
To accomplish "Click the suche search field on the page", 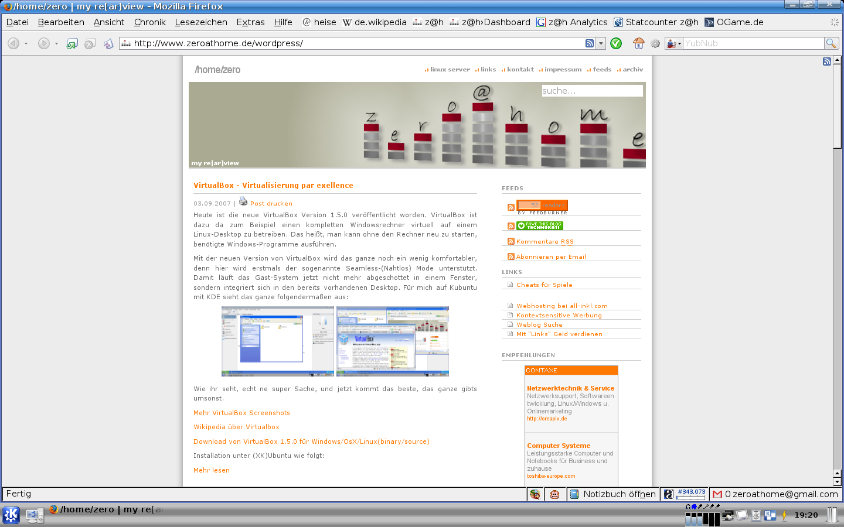I will coord(592,91).
